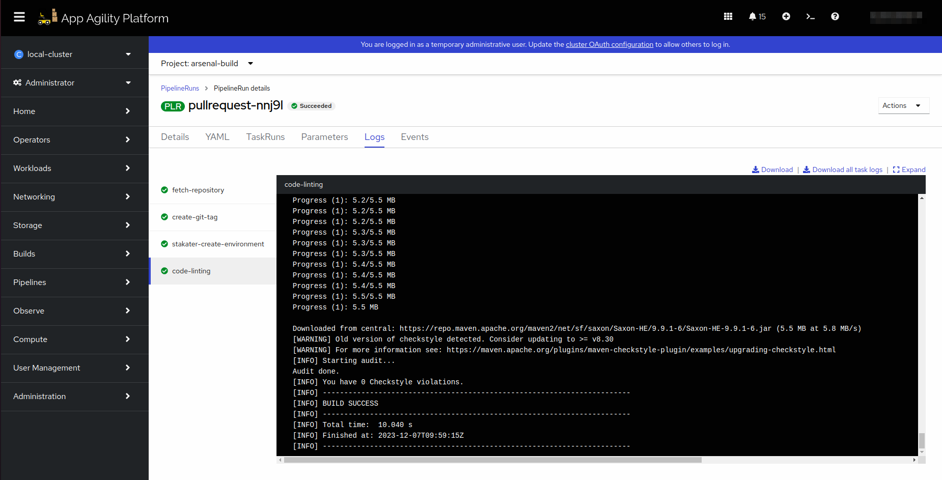Click the horizontal log scrollbar
This screenshot has height=480, width=942.
tap(492, 460)
